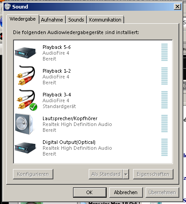The width and height of the screenshot is (186, 204).
Task: Click the green checkmark on Playback 3-4
Action: 33,107
